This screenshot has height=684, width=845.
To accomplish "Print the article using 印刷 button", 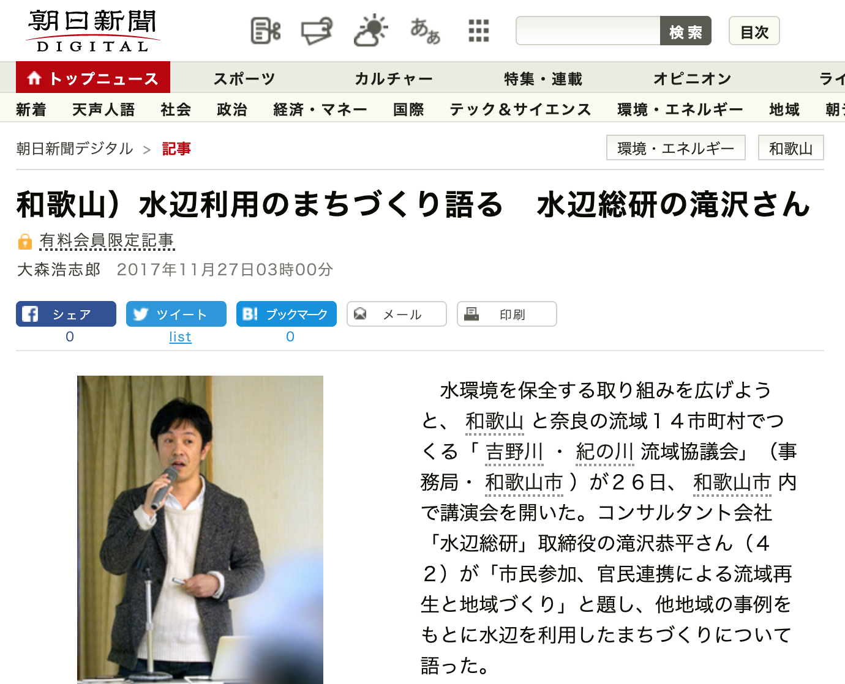I will 507,314.
